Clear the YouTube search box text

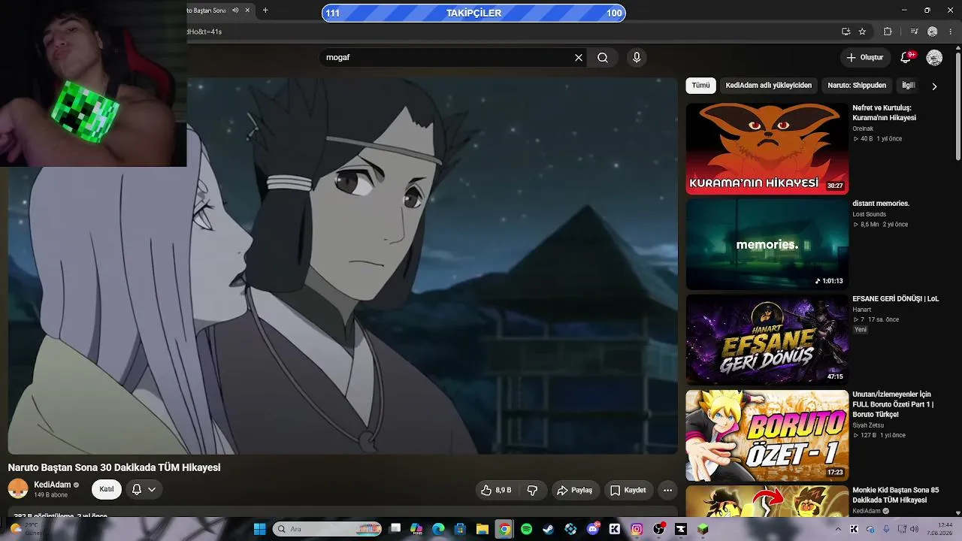(x=579, y=58)
